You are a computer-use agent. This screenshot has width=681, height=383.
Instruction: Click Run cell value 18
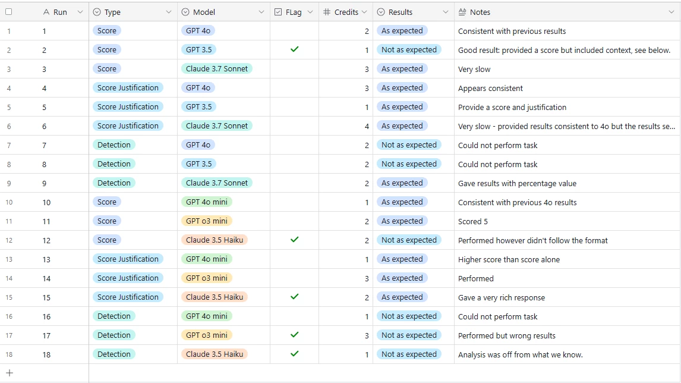coord(46,354)
